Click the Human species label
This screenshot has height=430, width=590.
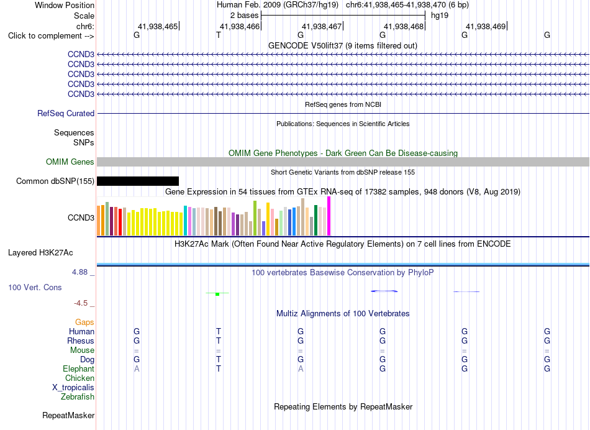coord(81,331)
